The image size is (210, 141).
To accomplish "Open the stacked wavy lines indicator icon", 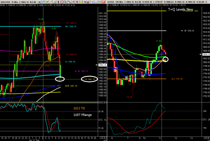I will click(x=43, y=2).
